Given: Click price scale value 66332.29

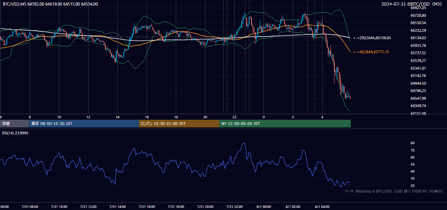Looking at the screenshot, I should coord(418,30).
